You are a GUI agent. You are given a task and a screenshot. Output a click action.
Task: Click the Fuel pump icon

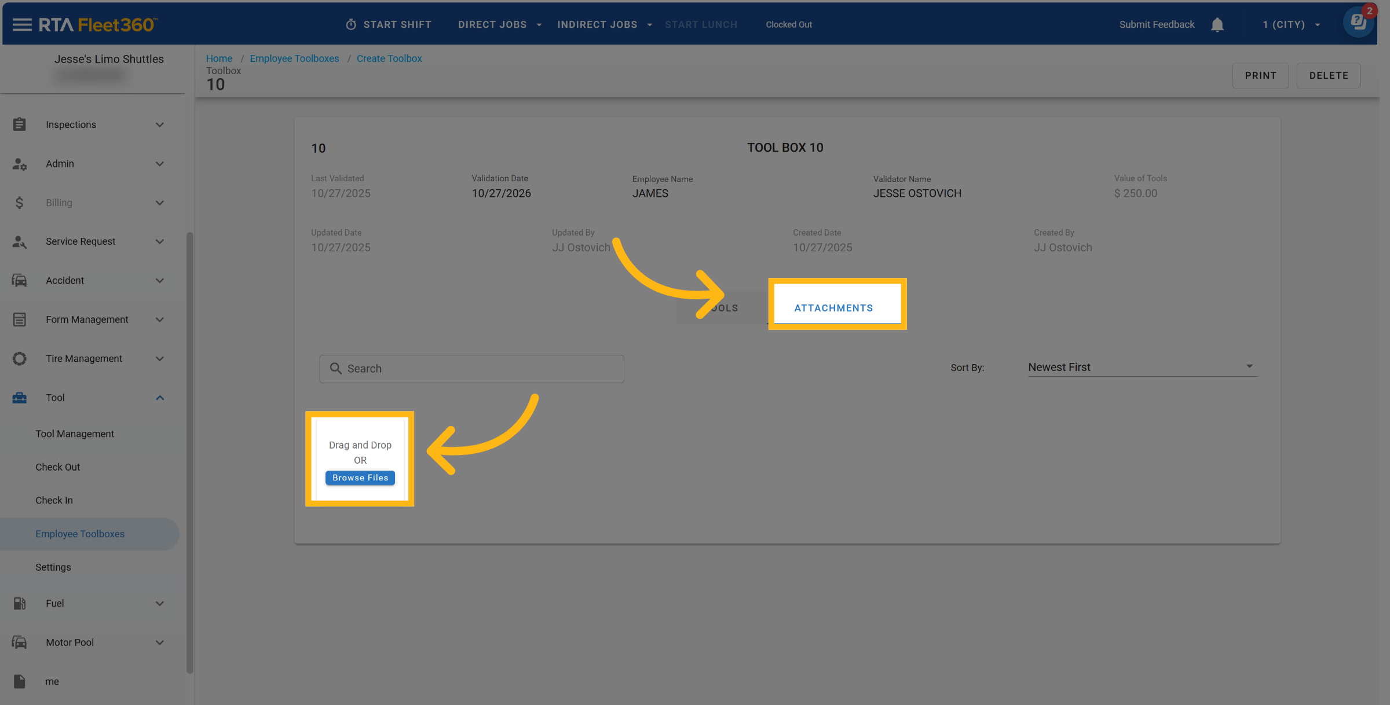pyautogui.click(x=19, y=603)
